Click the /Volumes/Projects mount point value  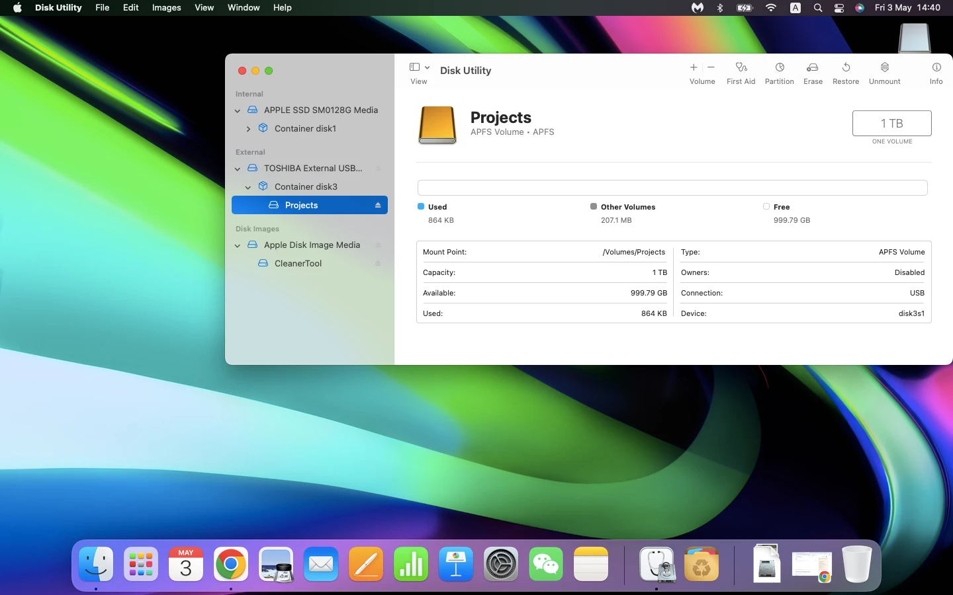(634, 252)
